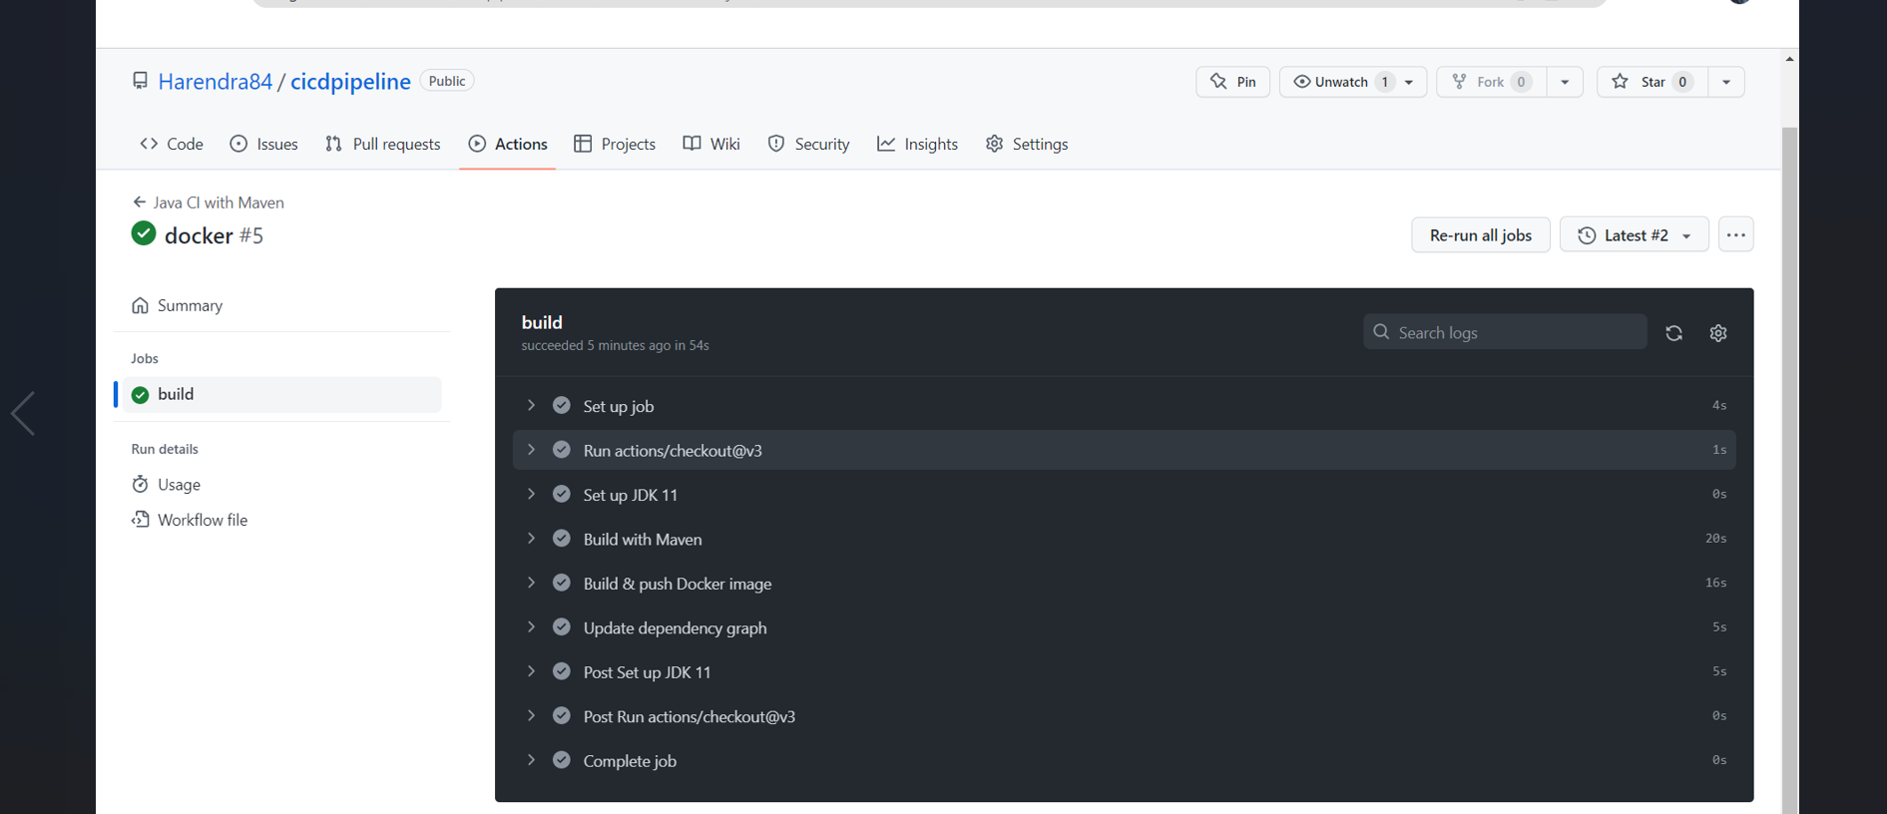This screenshot has width=1887, height=814.
Task: Click the previous slide arrow on the far left edge
Action: point(23,413)
